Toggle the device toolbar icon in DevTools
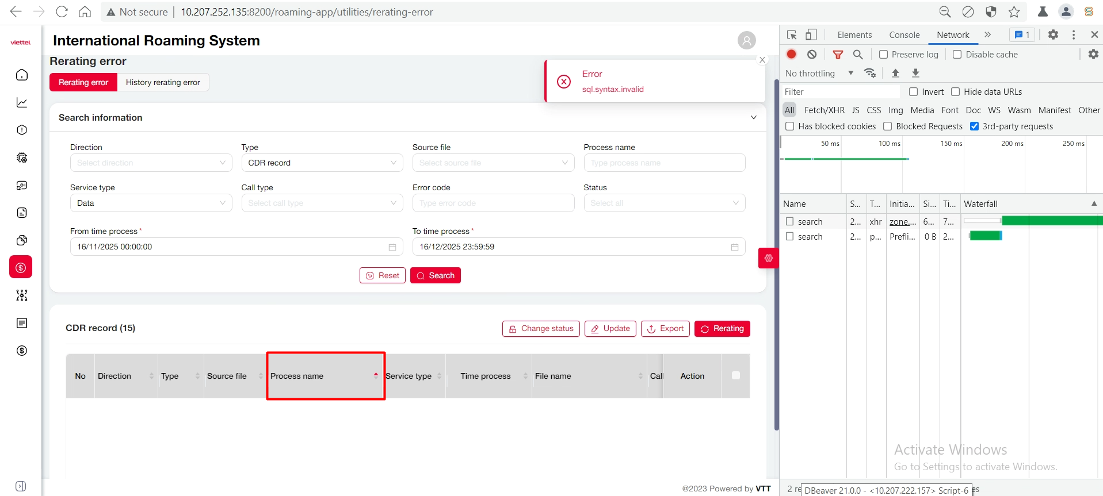 pos(811,35)
